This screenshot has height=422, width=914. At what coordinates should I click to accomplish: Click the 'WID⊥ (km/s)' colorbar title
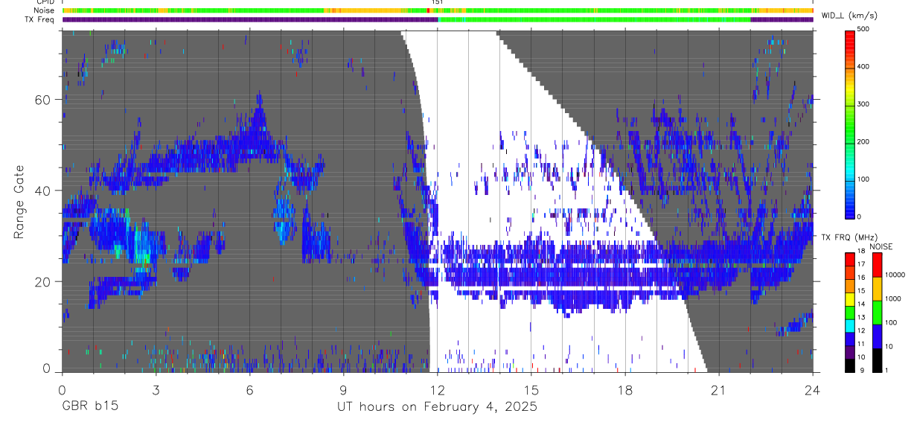pyautogui.click(x=850, y=16)
